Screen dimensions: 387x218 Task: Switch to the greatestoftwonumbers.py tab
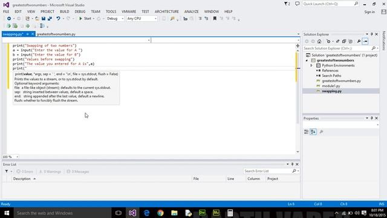point(56,34)
